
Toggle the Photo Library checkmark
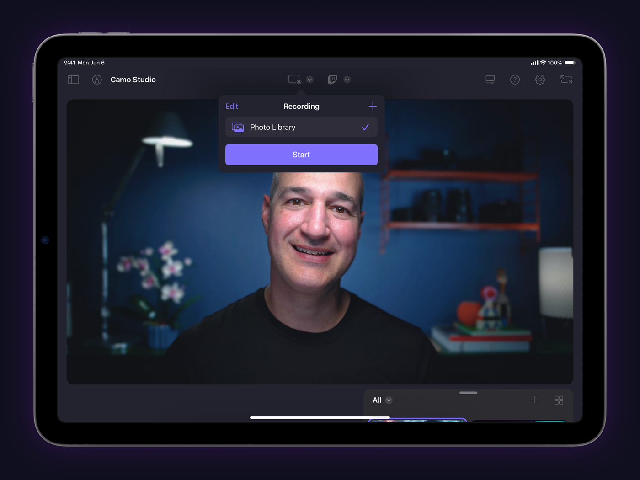pyautogui.click(x=365, y=127)
